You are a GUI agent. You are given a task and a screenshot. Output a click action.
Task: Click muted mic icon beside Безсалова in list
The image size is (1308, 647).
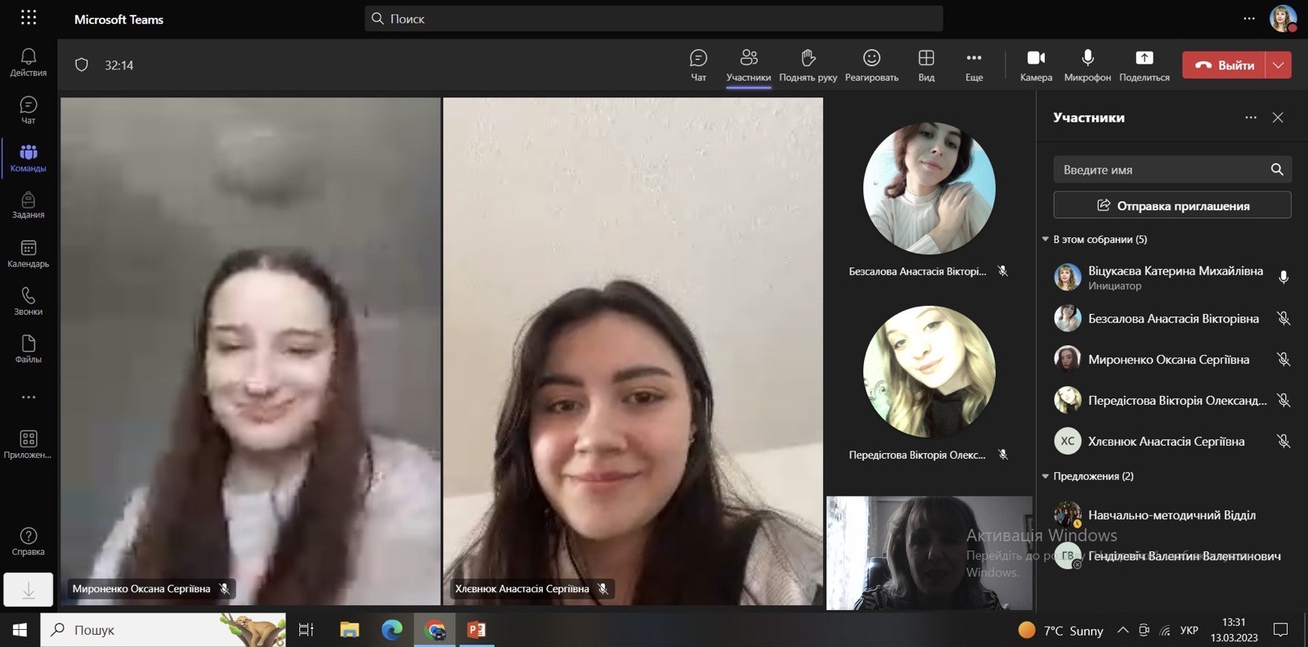click(x=1283, y=318)
